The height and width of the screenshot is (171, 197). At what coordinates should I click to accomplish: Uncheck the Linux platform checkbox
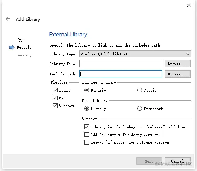[55, 90]
